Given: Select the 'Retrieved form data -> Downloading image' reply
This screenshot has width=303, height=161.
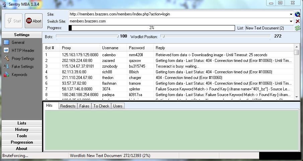Looking at the screenshot, I should tap(211, 55).
